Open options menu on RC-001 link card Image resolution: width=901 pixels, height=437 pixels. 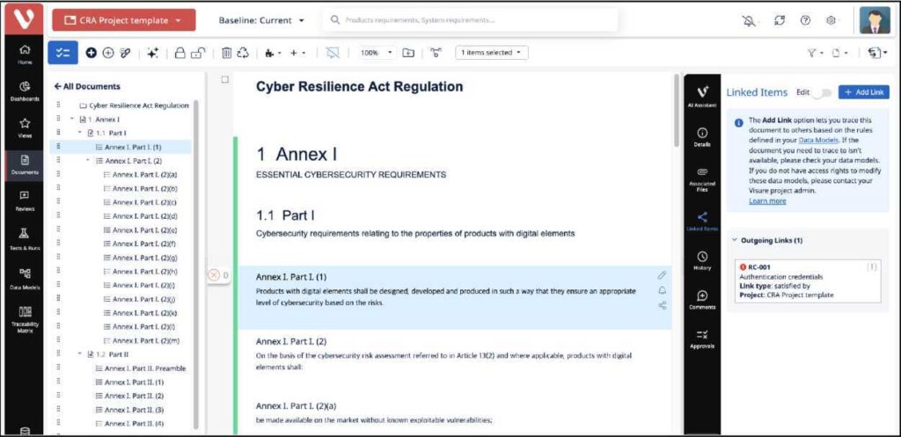coord(872,267)
